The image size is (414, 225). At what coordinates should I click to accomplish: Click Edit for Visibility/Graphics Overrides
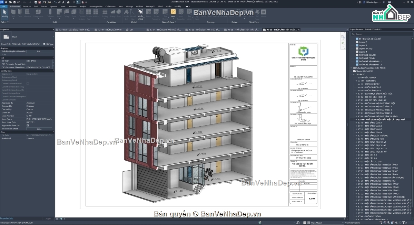[x=39, y=51]
